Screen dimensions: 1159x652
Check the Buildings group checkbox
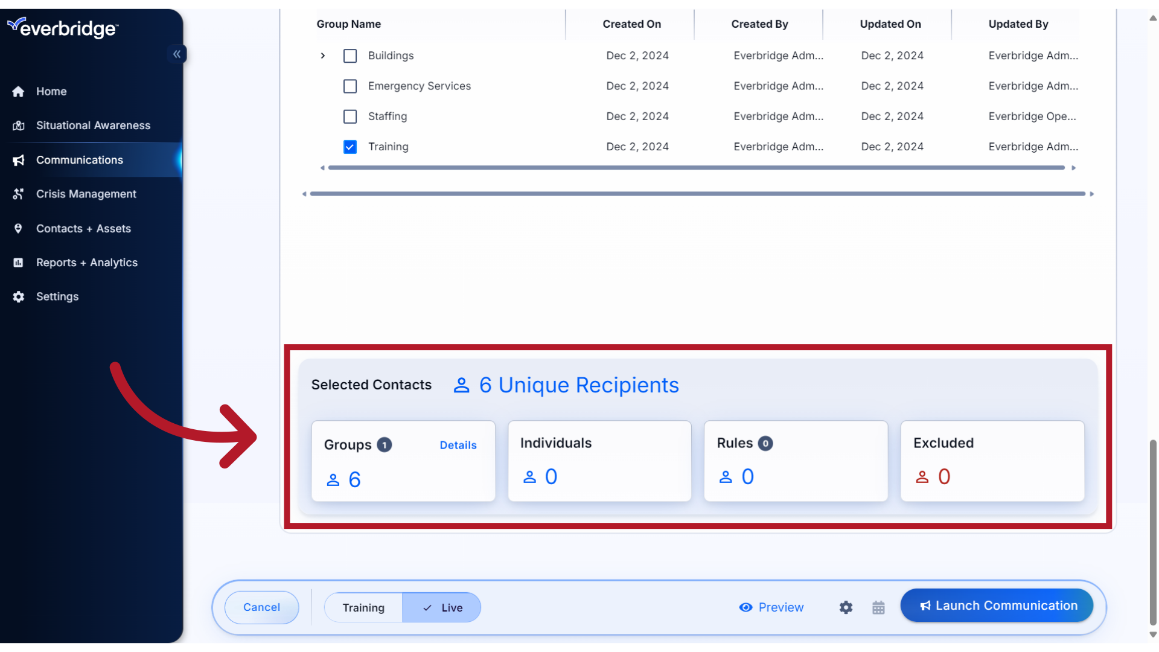click(350, 56)
